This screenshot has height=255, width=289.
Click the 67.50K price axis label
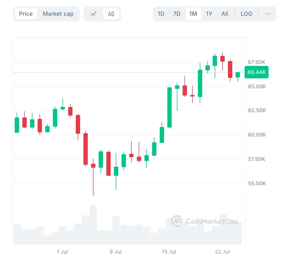pyautogui.click(x=257, y=62)
